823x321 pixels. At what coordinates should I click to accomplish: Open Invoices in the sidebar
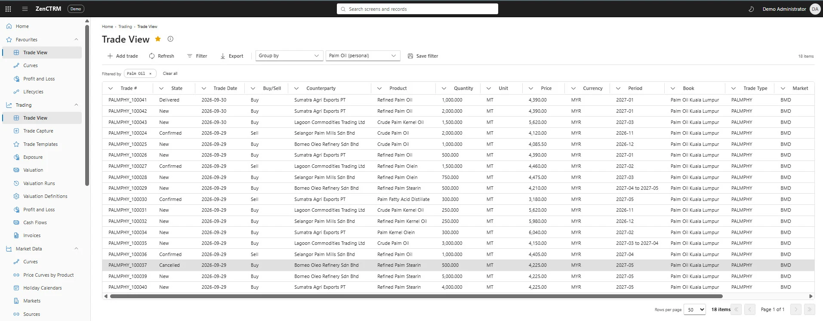point(41,235)
